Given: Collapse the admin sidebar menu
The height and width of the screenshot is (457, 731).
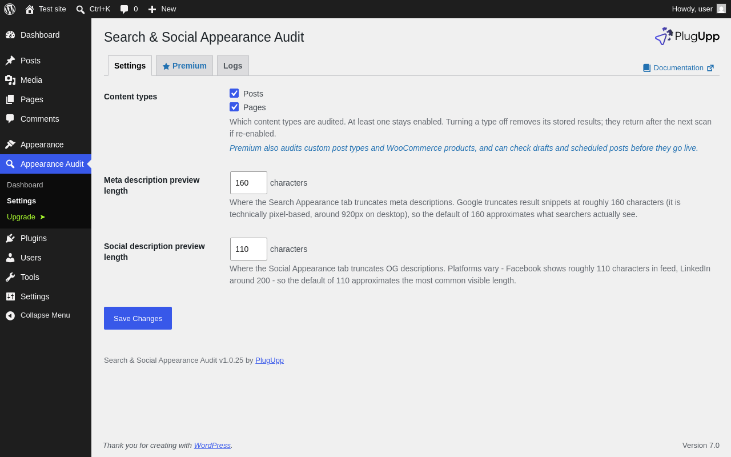Looking at the screenshot, I should [x=38, y=315].
